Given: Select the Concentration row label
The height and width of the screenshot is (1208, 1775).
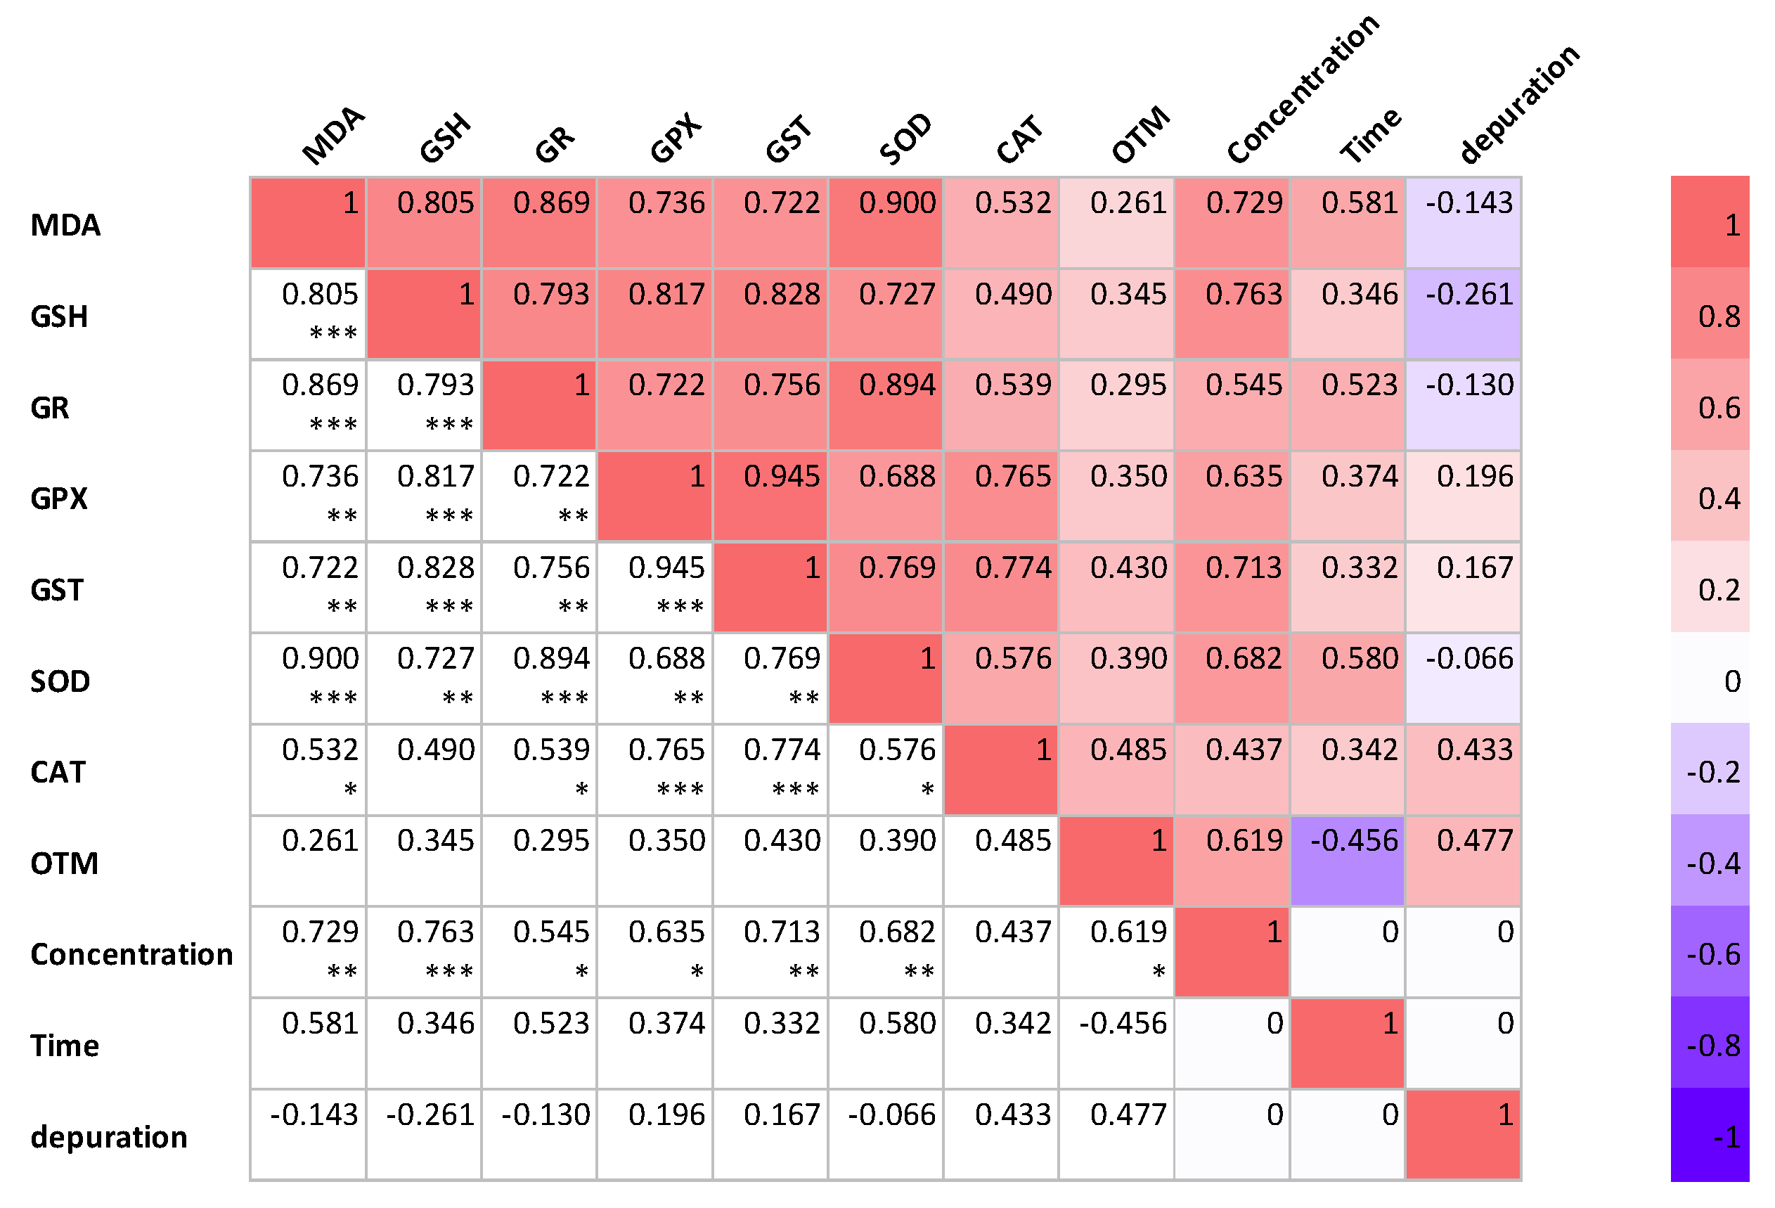Looking at the screenshot, I should pyautogui.click(x=131, y=954).
